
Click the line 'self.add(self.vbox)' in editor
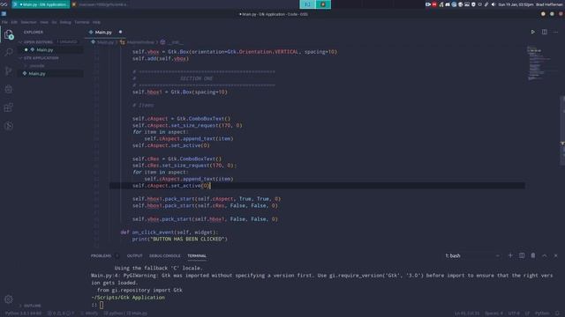coord(161,59)
